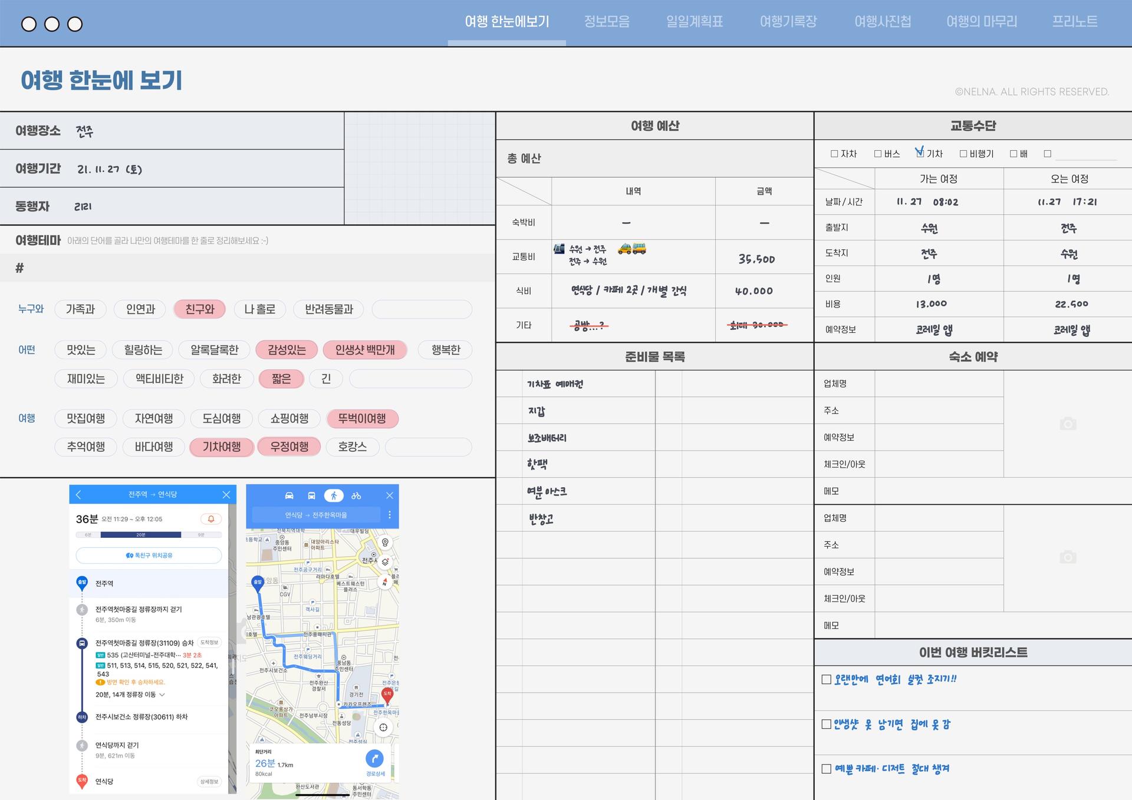Click the back arrow in 전주역 route header

click(x=79, y=495)
